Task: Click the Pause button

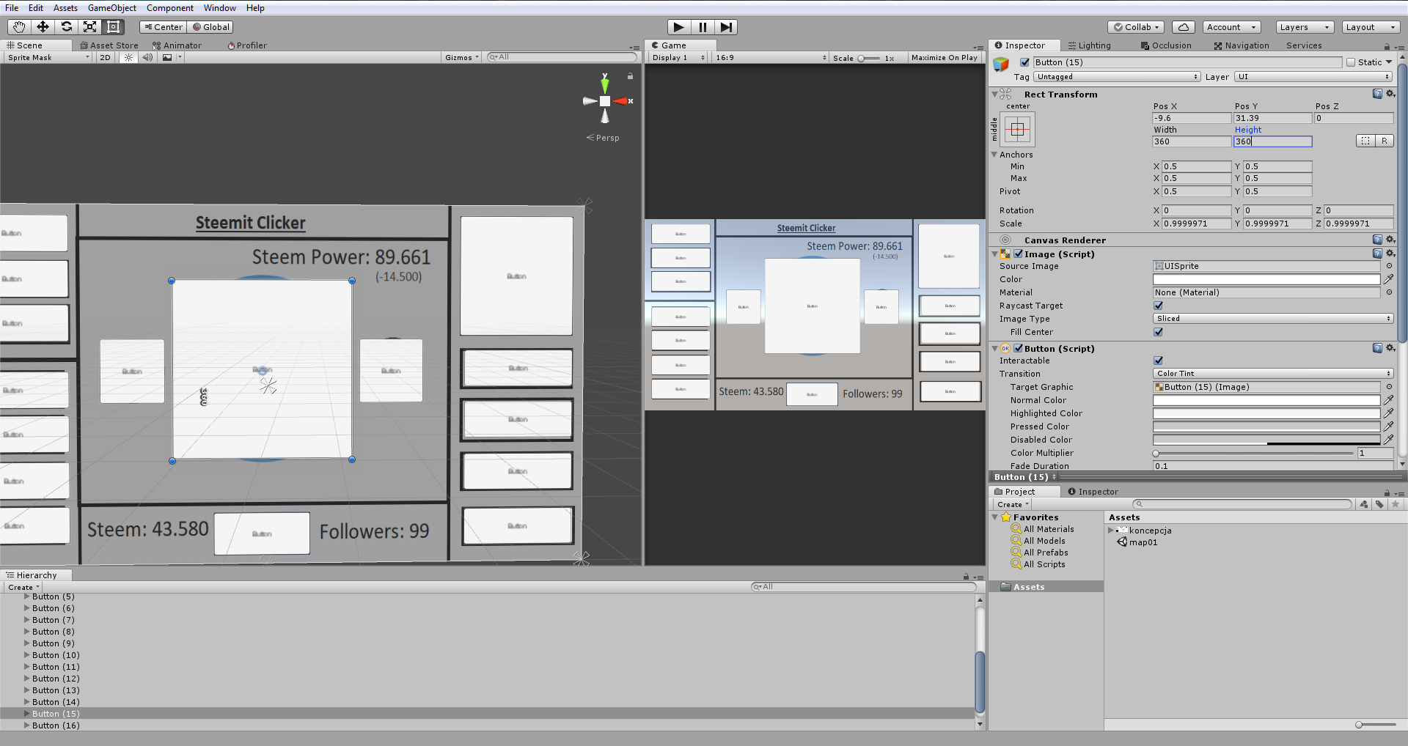Action: click(x=703, y=27)
